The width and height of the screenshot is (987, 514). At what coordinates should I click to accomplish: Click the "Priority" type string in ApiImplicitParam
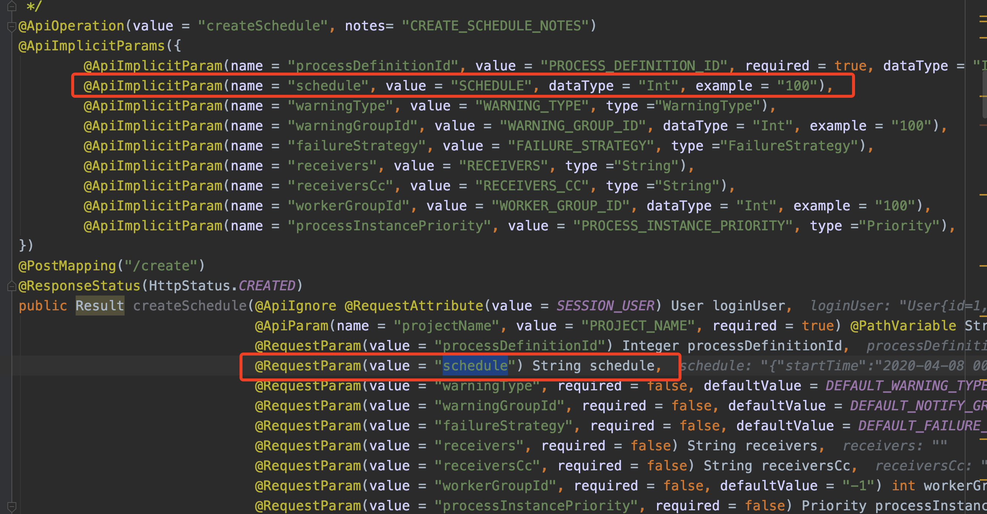pyautogui.click(x=899, y=226)
